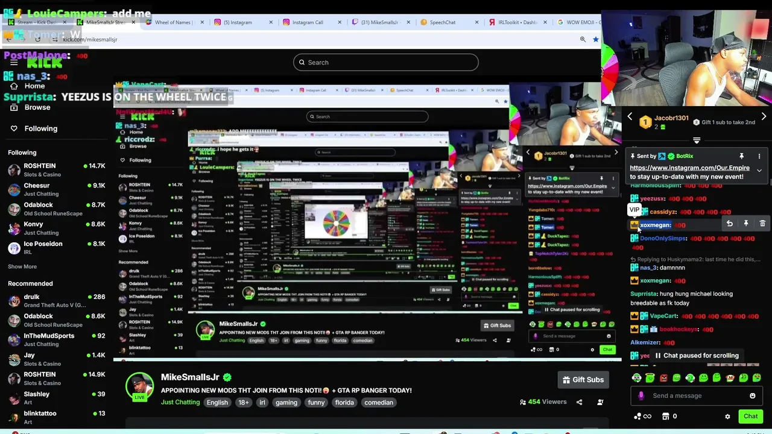This screenshot has height=434, width=772.
Task: Open the Slashley recommended channel
Action: point(57,398)
